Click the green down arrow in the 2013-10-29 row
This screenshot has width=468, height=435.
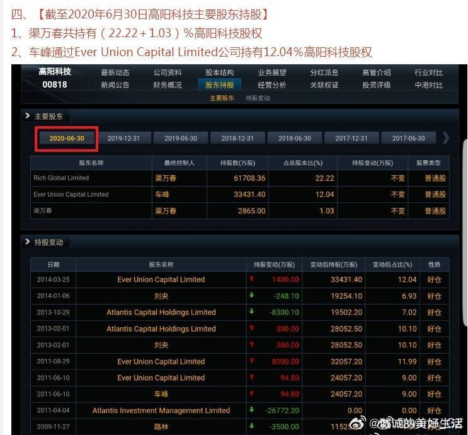pyautogui.click(x=251, y=311)
